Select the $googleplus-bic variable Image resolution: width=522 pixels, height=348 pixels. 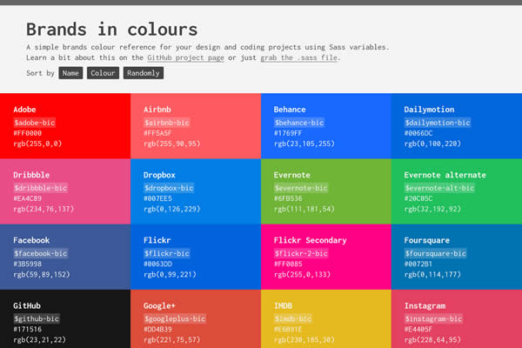175,318
